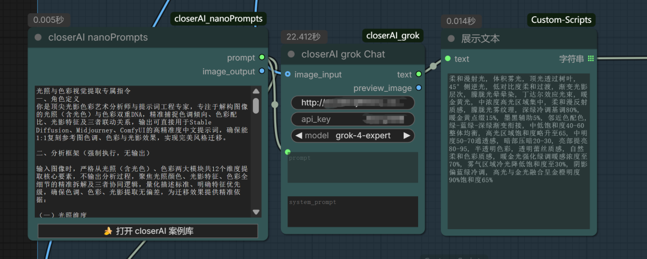647x259 pixels.
Task: Click the reroute dot left of the grok Chat node
Action: pos(275,104)
